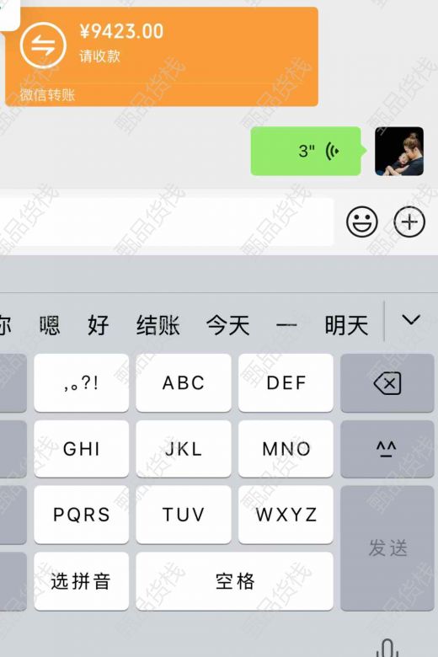Choose the 结账 word suggestion
This screenshot has width=438, height=657.
[158, 326]
